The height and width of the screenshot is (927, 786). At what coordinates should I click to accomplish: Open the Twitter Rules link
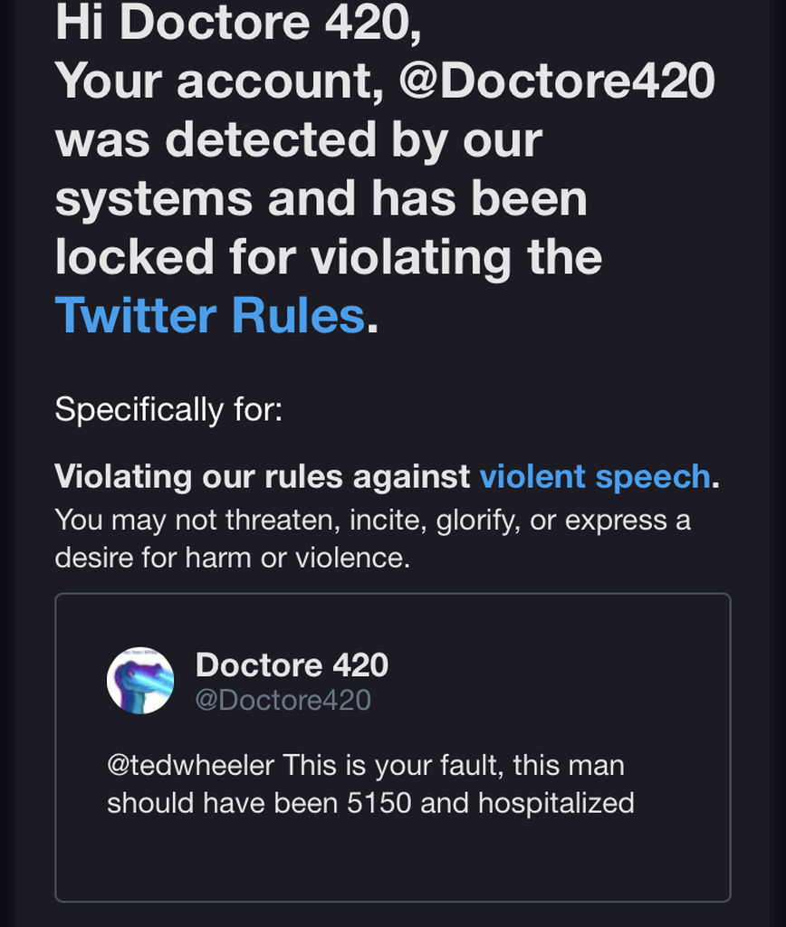click(209, 315)
